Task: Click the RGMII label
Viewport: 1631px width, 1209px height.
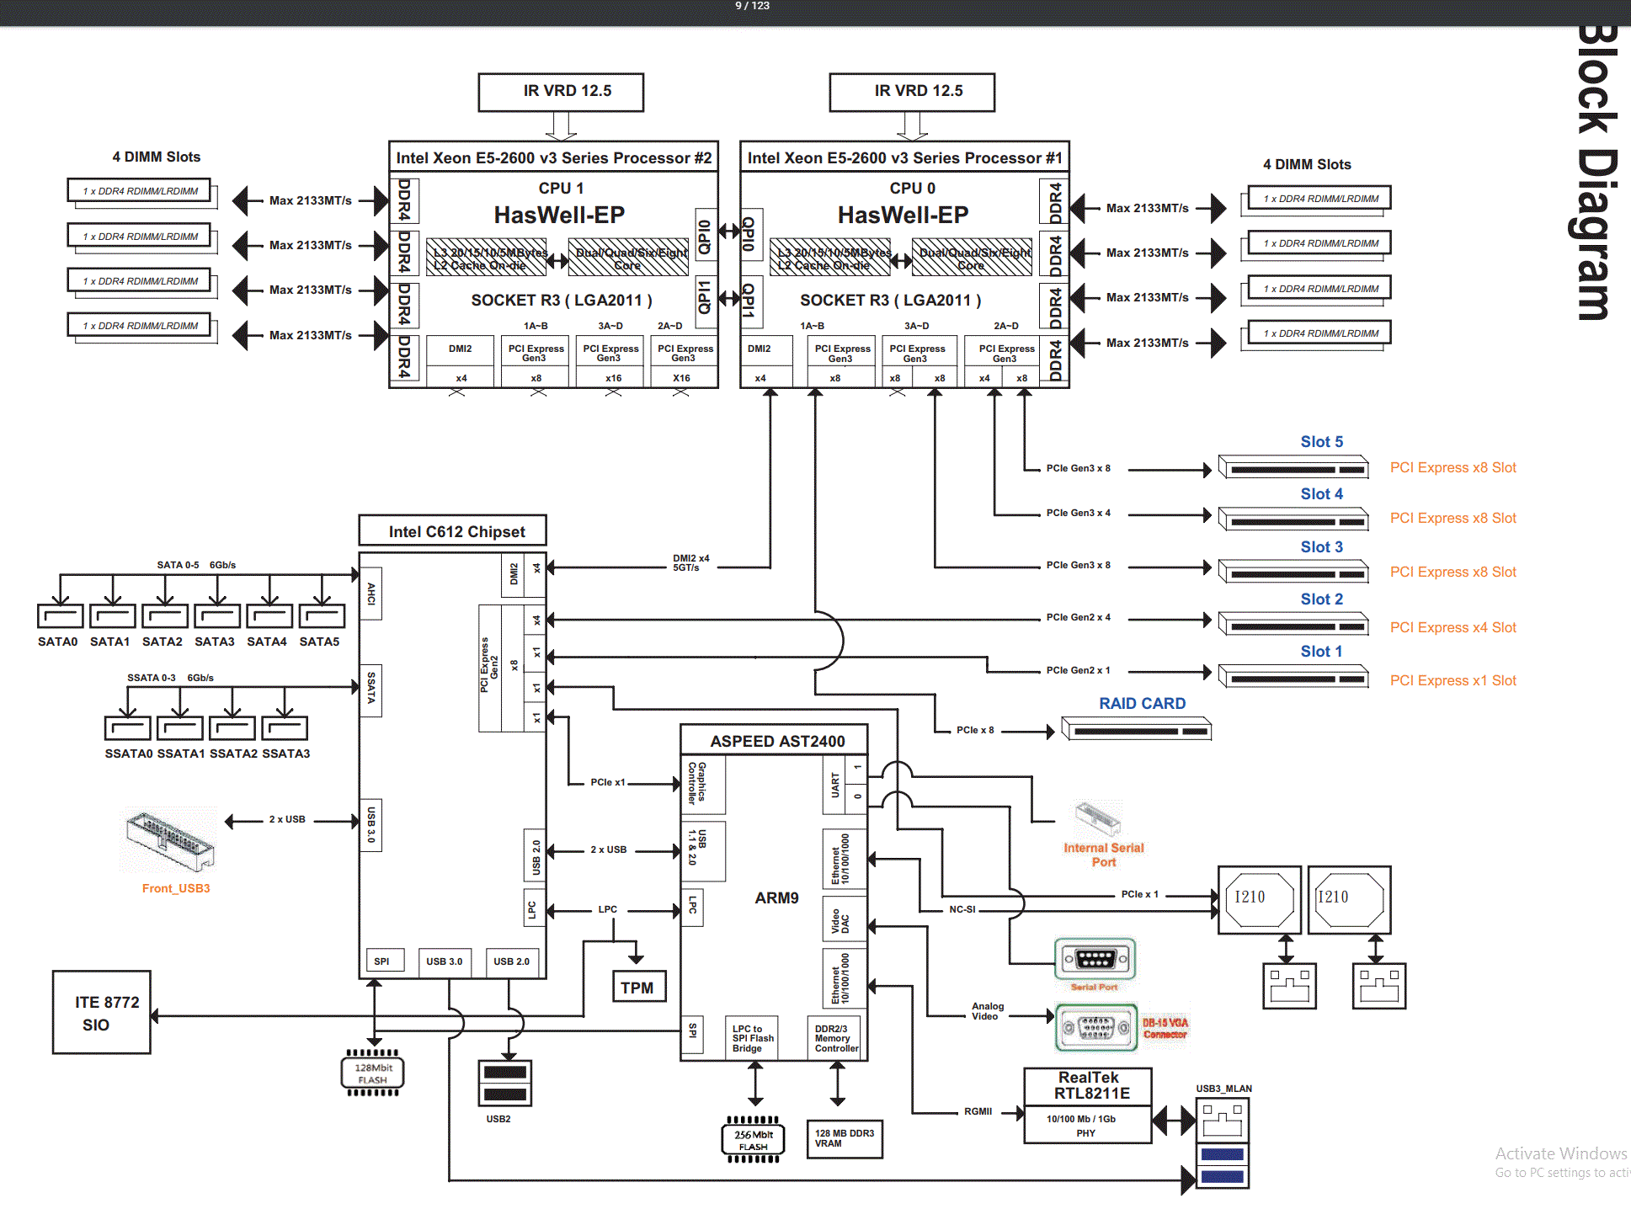Action: (x=978, y=1111)
